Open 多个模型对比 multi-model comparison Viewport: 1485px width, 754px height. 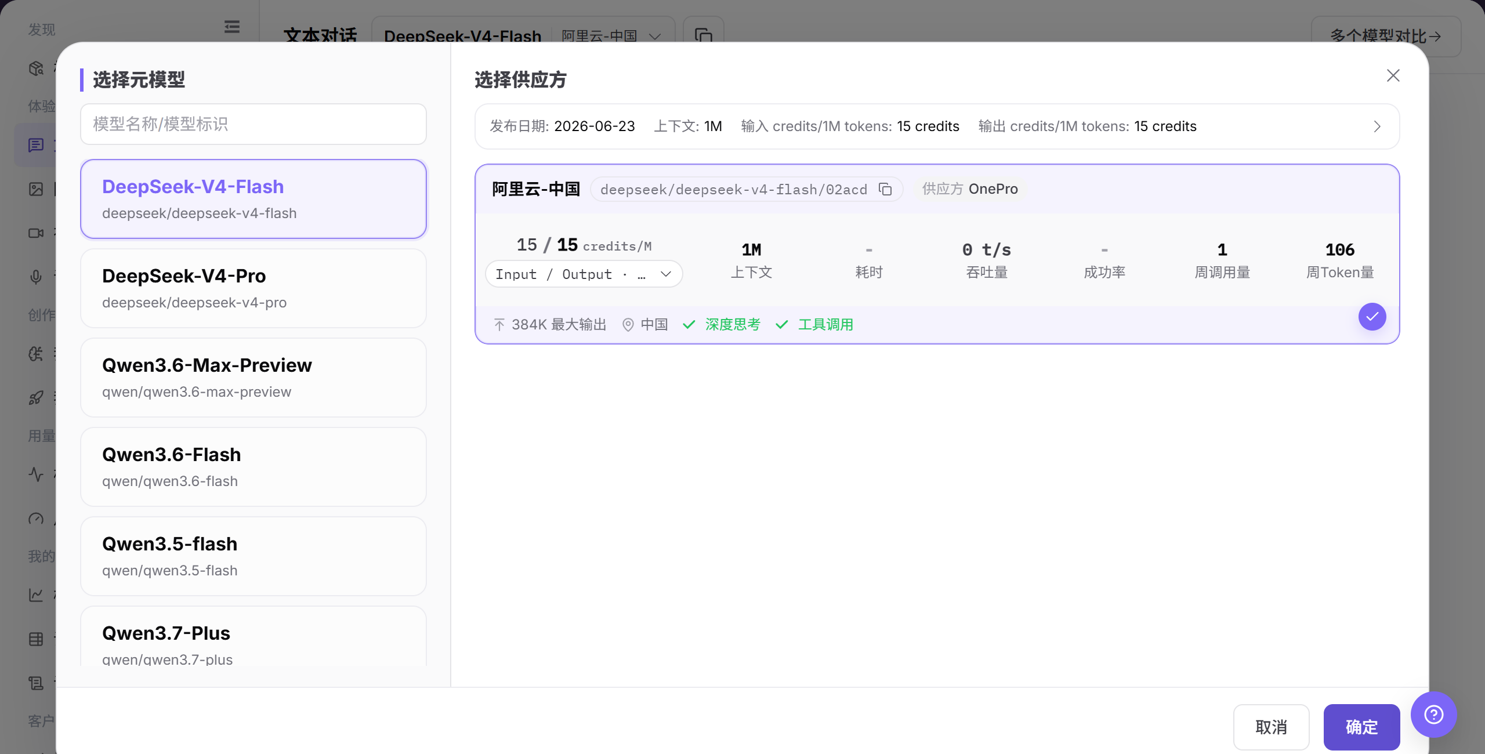click(x=1386, y=36)
